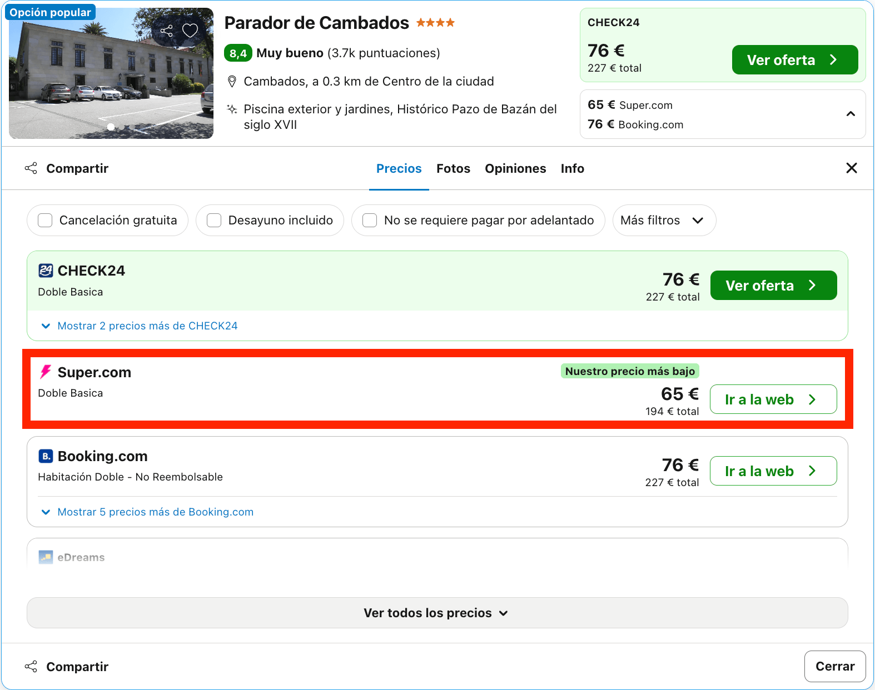Open the Más filtros dropdown
Screen dimensions: 875x690
pyautogui.click(x=664, y=221)
